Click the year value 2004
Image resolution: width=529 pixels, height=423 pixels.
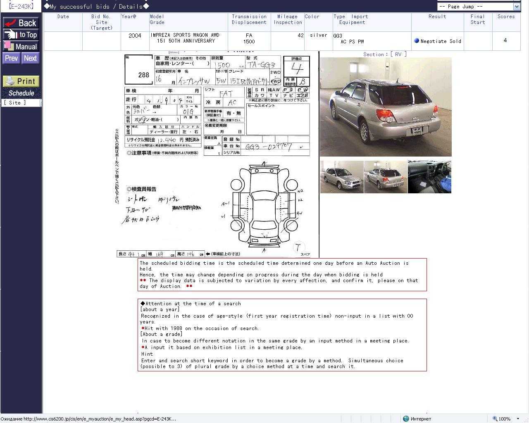tap(135, 36)
